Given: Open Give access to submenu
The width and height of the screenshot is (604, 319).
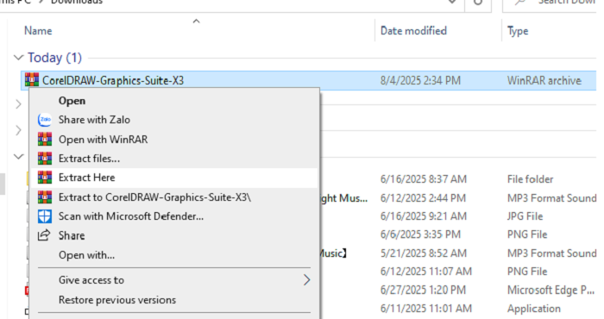Looking at the screenshot, I should coord(174,280).
